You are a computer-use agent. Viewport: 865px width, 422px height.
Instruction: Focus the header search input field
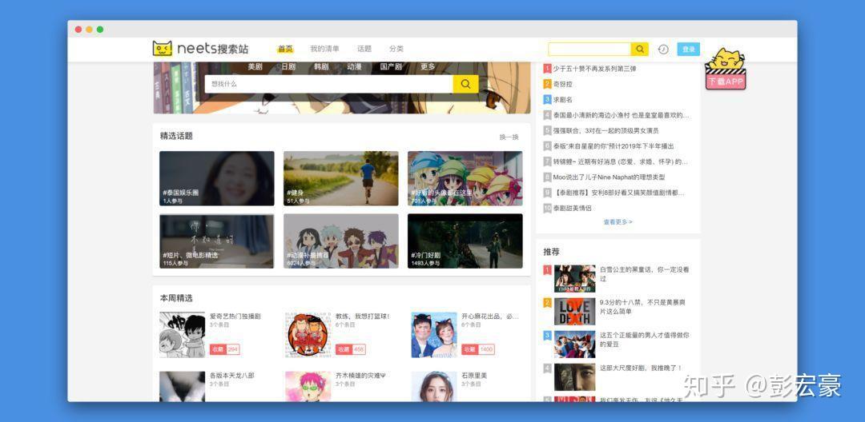tap(589, 49)
